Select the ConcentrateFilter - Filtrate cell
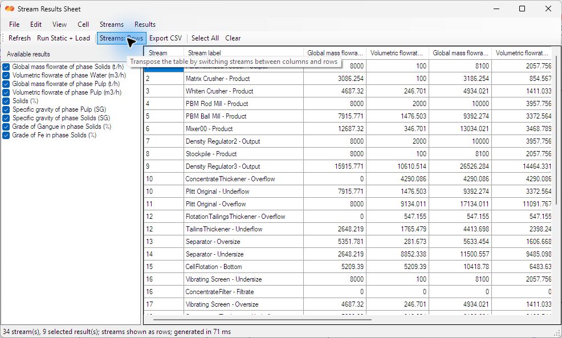562x338 pixels. click(x=243, y=292)
